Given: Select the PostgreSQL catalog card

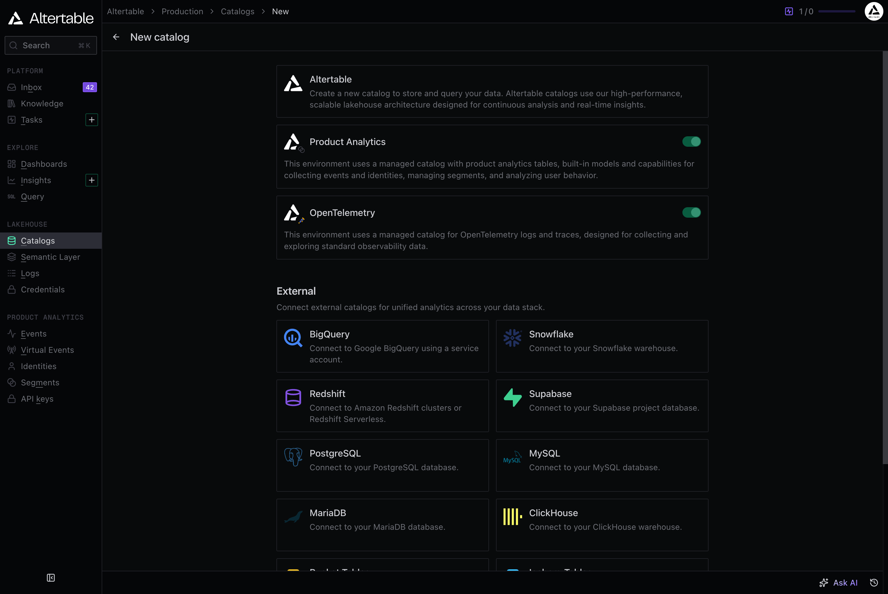Looking at the screenshot, I should [382, 465].
